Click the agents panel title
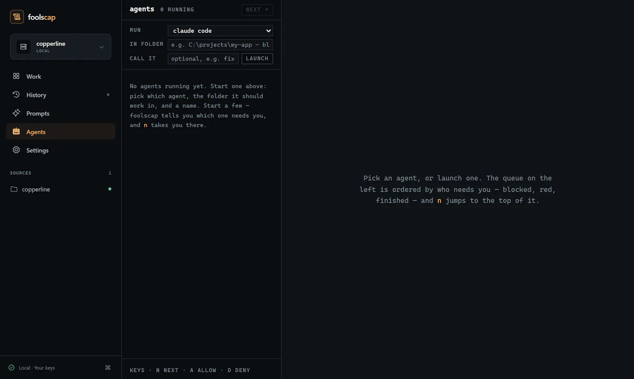The image size is (634, 379). tap(142, 9)
